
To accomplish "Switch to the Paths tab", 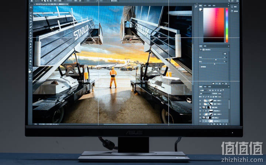I will (x=209, y=87).
